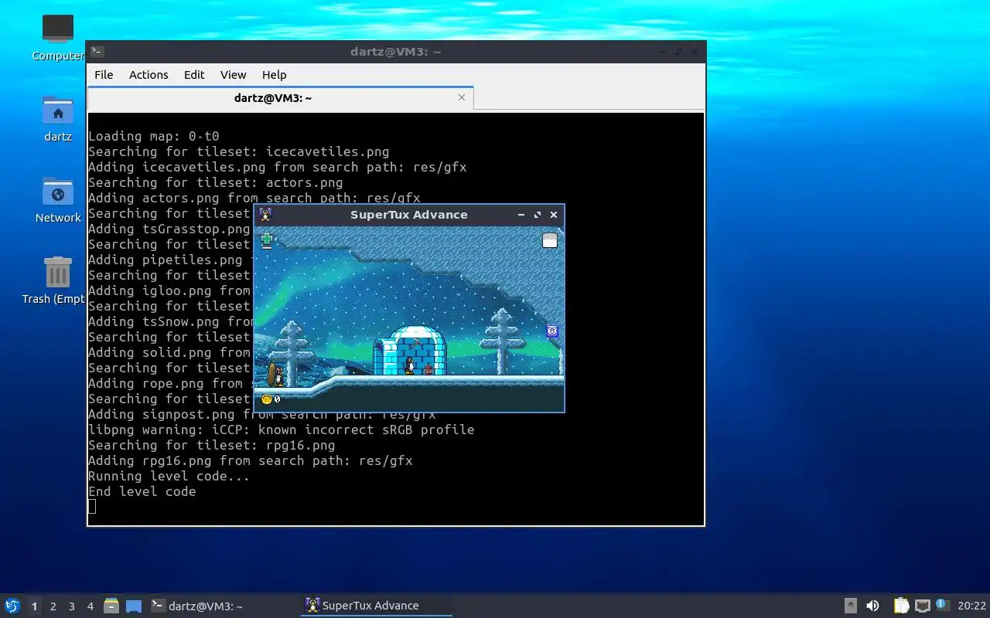Click the terminal window title bar icon
Screen dimensions: 990x618
(97, 52)
